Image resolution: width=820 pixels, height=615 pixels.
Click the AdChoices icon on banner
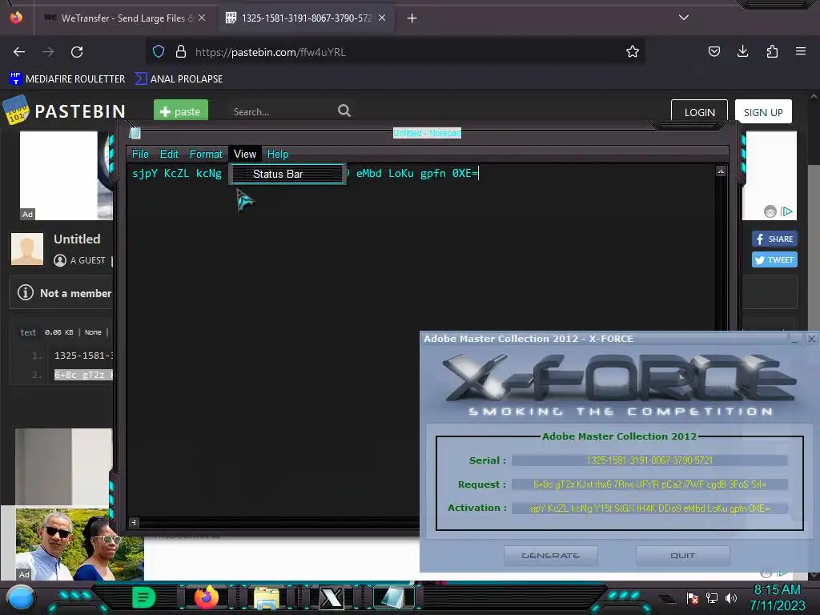coord(786,211)
